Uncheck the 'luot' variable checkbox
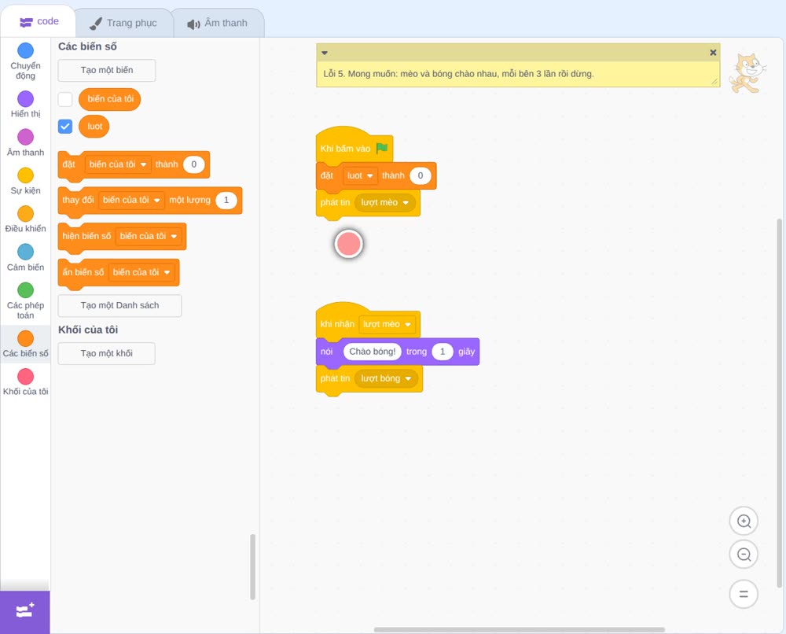The height and width of the screenshot is (634, 786). point(65,127)
